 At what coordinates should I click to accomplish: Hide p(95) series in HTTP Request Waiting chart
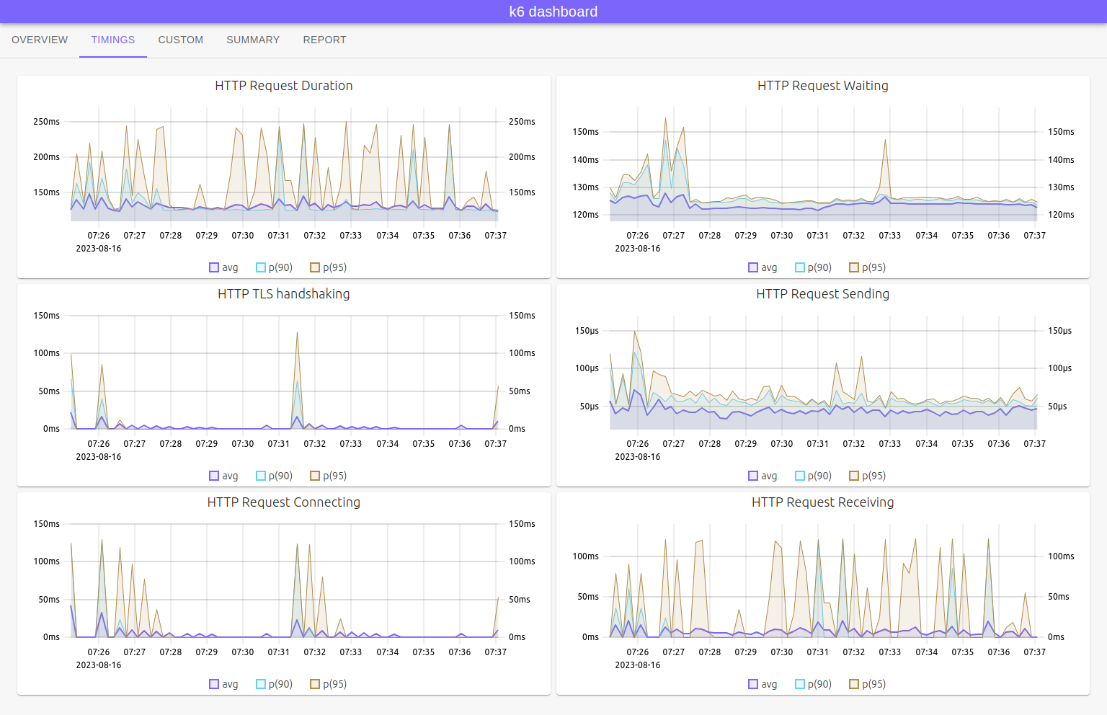point(867,267)
